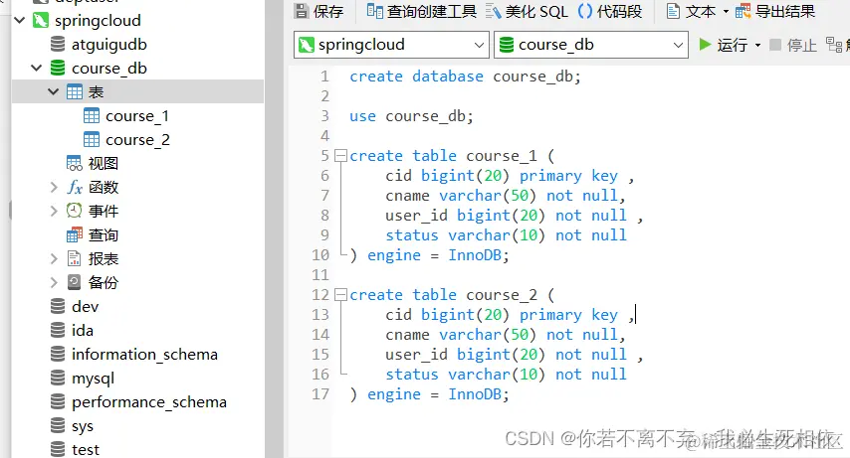This screenshot has width=850, height=458.
Task: Select the Events (事件) item
Action: pyautogui.click(x=103, y=212)
